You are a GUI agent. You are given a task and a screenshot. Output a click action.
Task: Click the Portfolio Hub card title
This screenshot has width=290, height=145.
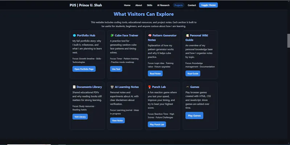point(86,35)
